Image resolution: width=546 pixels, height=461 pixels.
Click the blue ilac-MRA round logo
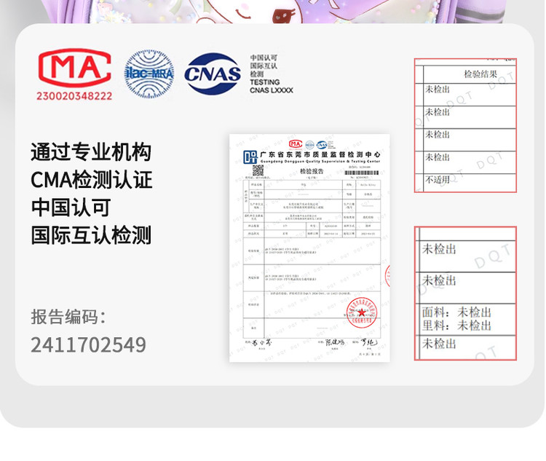click(149, 74)
